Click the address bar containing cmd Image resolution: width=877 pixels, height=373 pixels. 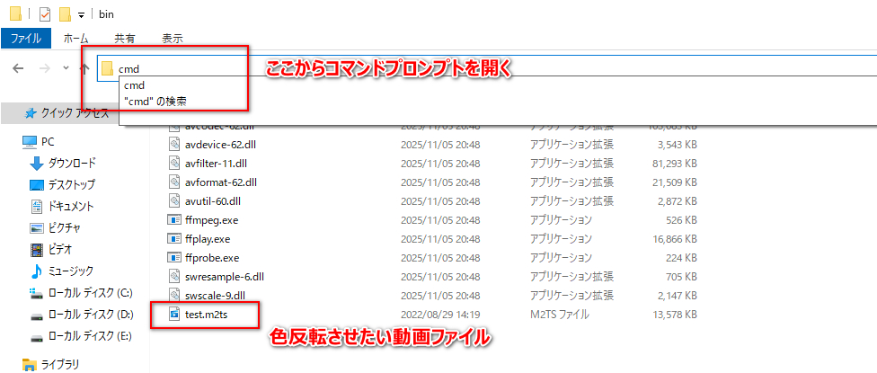click(487, 69)
